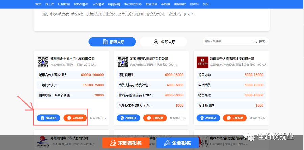Open job 销售内勤

tap(231, 75)
